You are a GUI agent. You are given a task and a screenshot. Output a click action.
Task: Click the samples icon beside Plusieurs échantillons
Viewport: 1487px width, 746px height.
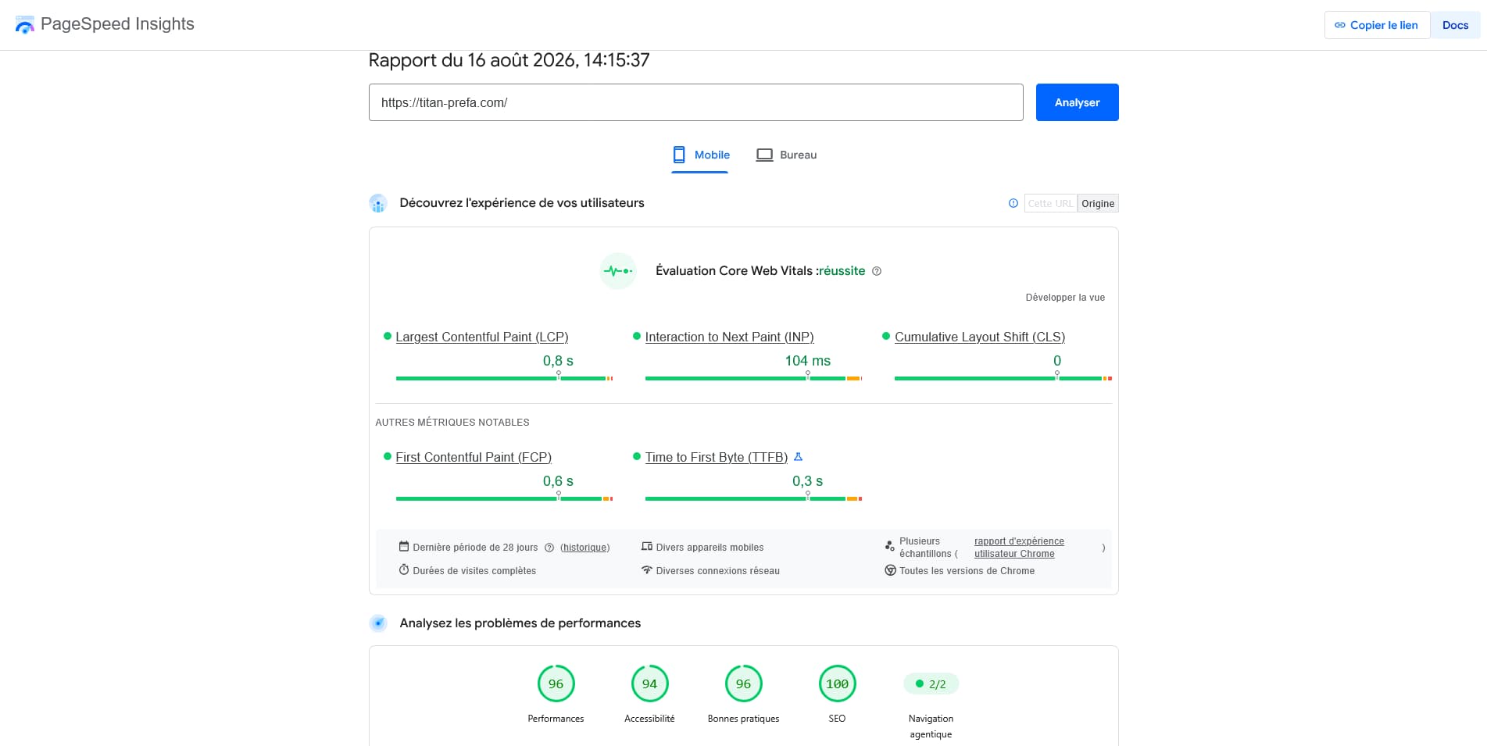[890, 546]
